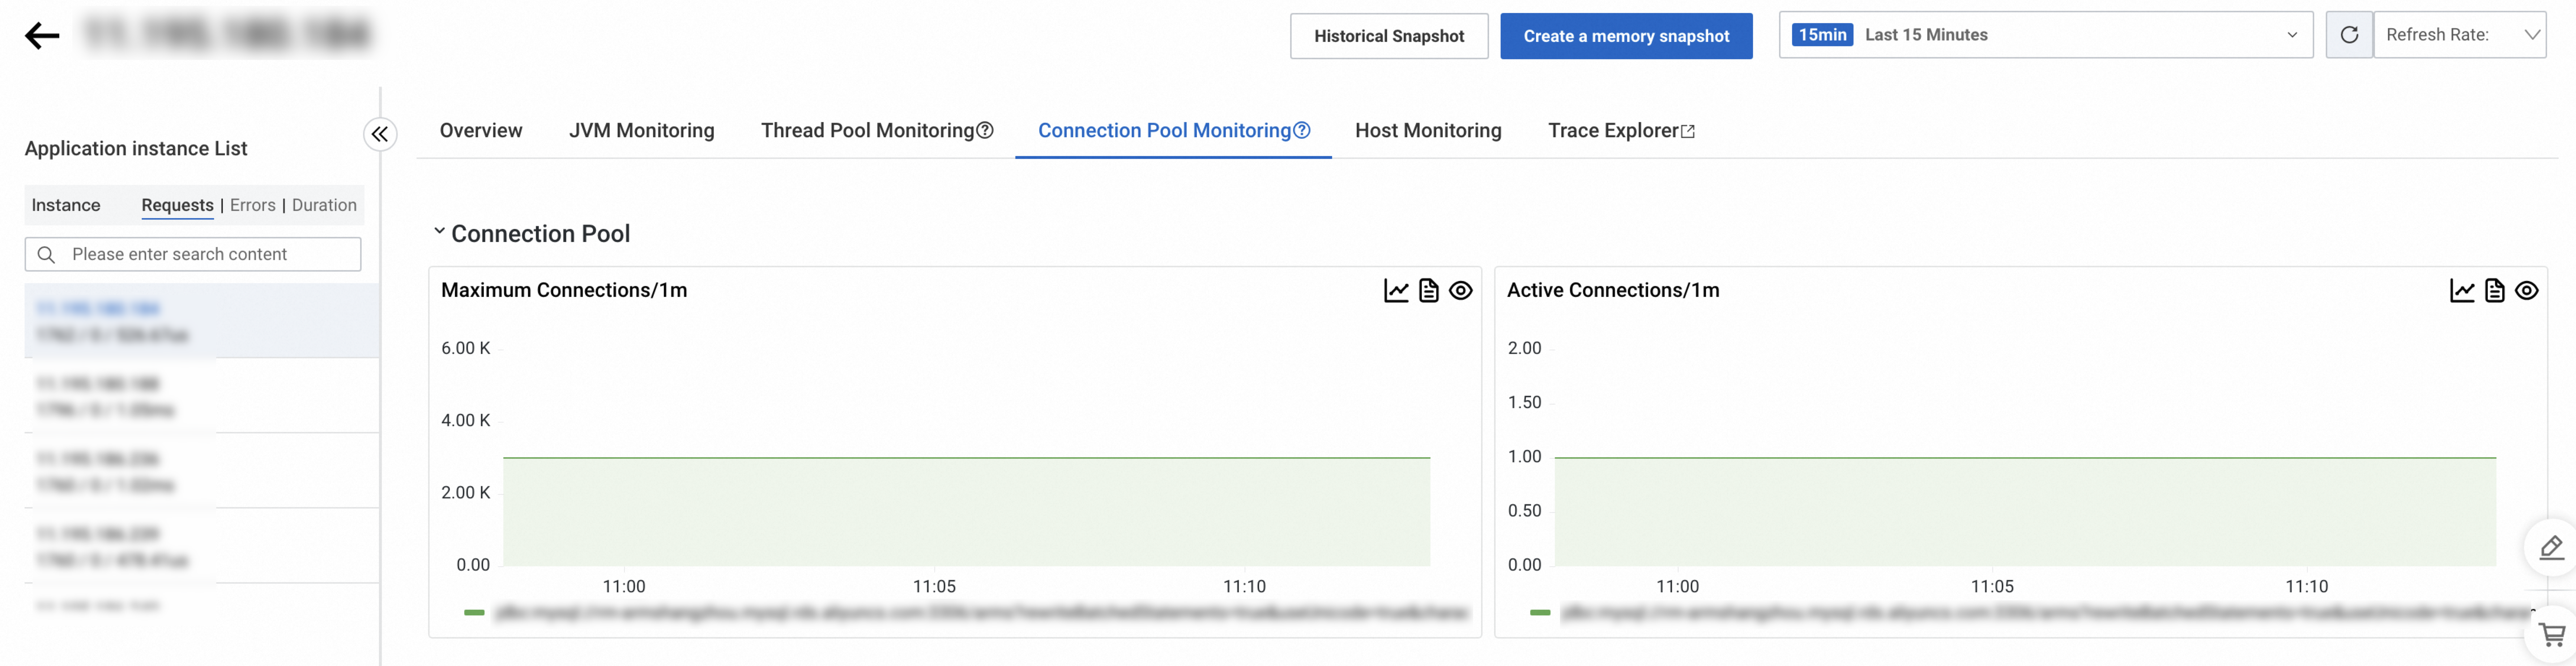Toggle eye icon on Maximum Connections chart
This screenshot has height=666, width=2576.
pyautogui.click(x=1461, y=291)
